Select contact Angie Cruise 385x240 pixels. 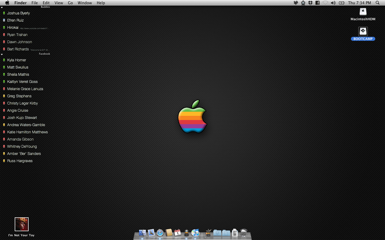18,110
